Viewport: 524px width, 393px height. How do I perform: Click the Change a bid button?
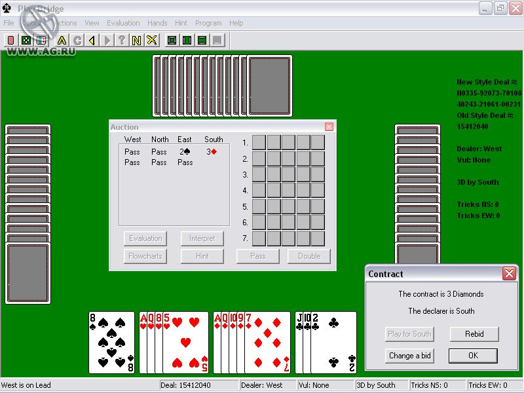pyautogui.click(x=410, y=356)
